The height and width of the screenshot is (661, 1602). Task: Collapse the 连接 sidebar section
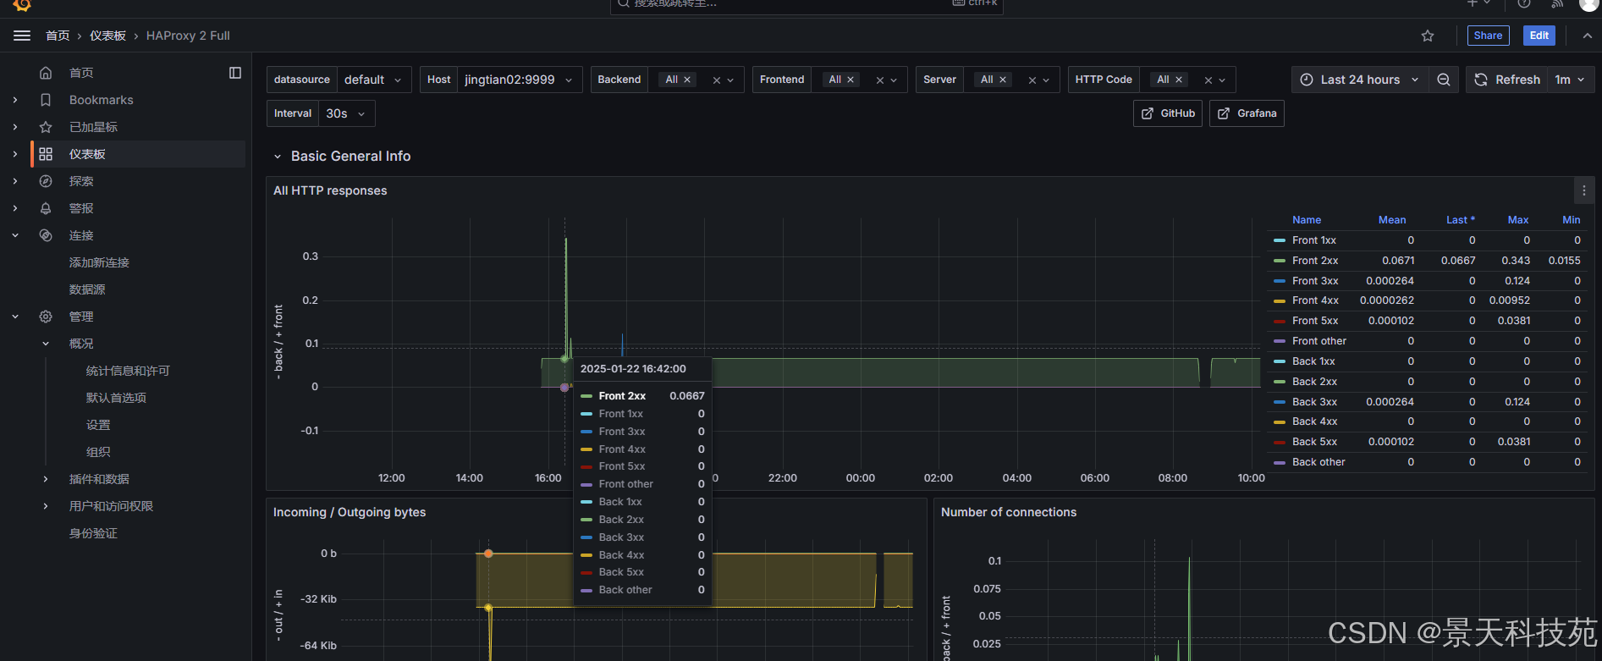click(15, 235)
